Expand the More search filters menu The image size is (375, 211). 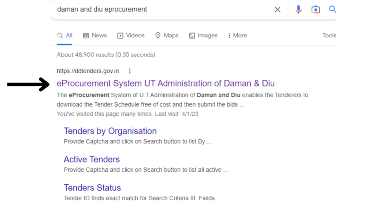237,36
